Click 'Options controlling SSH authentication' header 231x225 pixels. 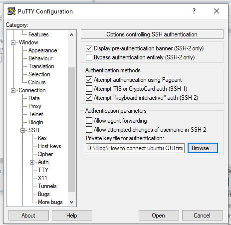point(152,34)
